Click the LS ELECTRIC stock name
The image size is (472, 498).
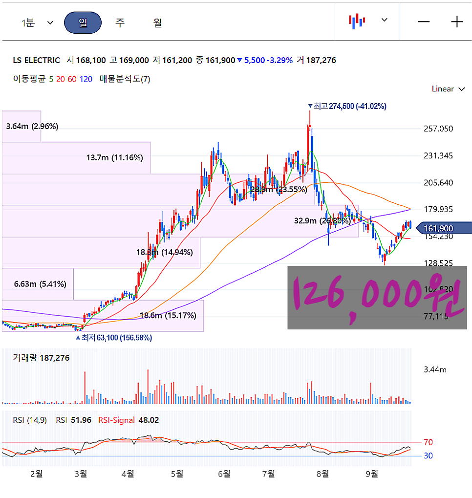(36, 60)
